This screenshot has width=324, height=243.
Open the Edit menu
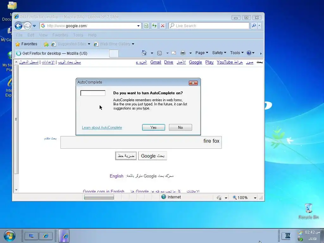(31, 35)
